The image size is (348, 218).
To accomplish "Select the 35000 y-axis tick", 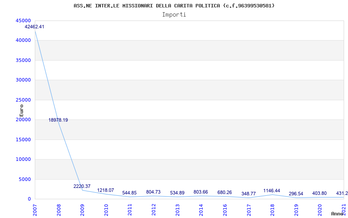I will [23, 60].
